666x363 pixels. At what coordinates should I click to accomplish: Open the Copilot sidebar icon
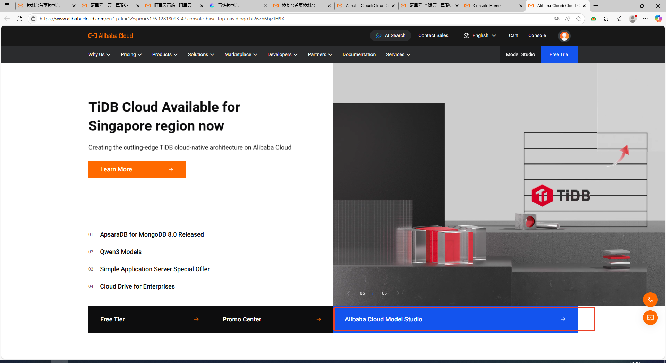tap(658, 19)
